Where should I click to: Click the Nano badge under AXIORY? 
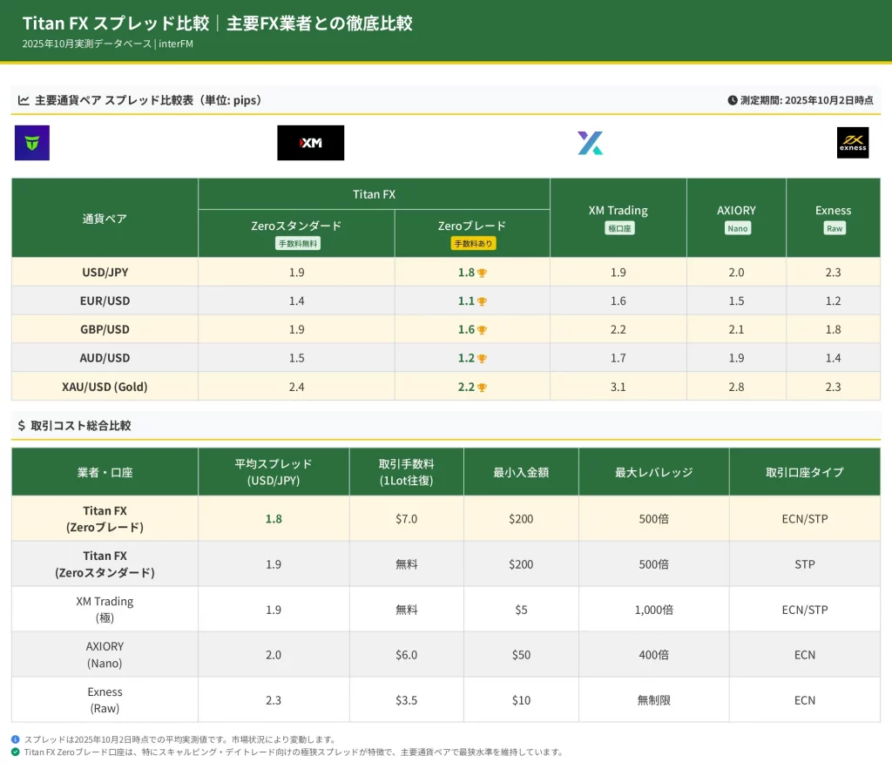(736, 228)
